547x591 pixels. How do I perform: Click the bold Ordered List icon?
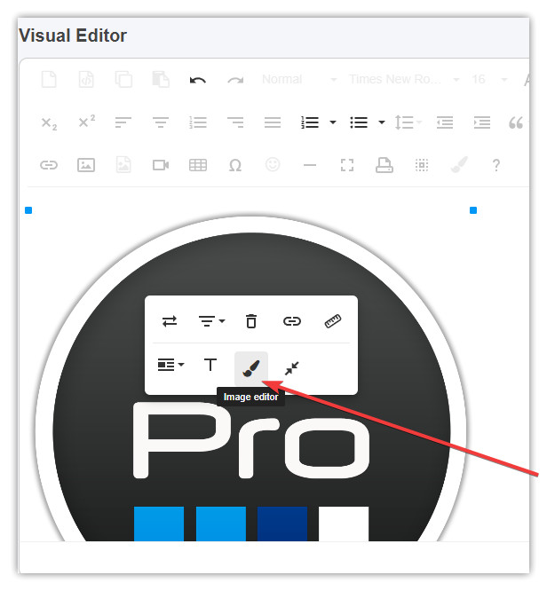pos(310,122)
